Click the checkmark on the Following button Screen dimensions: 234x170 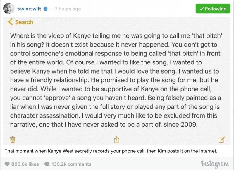click(x=202, y=9)
